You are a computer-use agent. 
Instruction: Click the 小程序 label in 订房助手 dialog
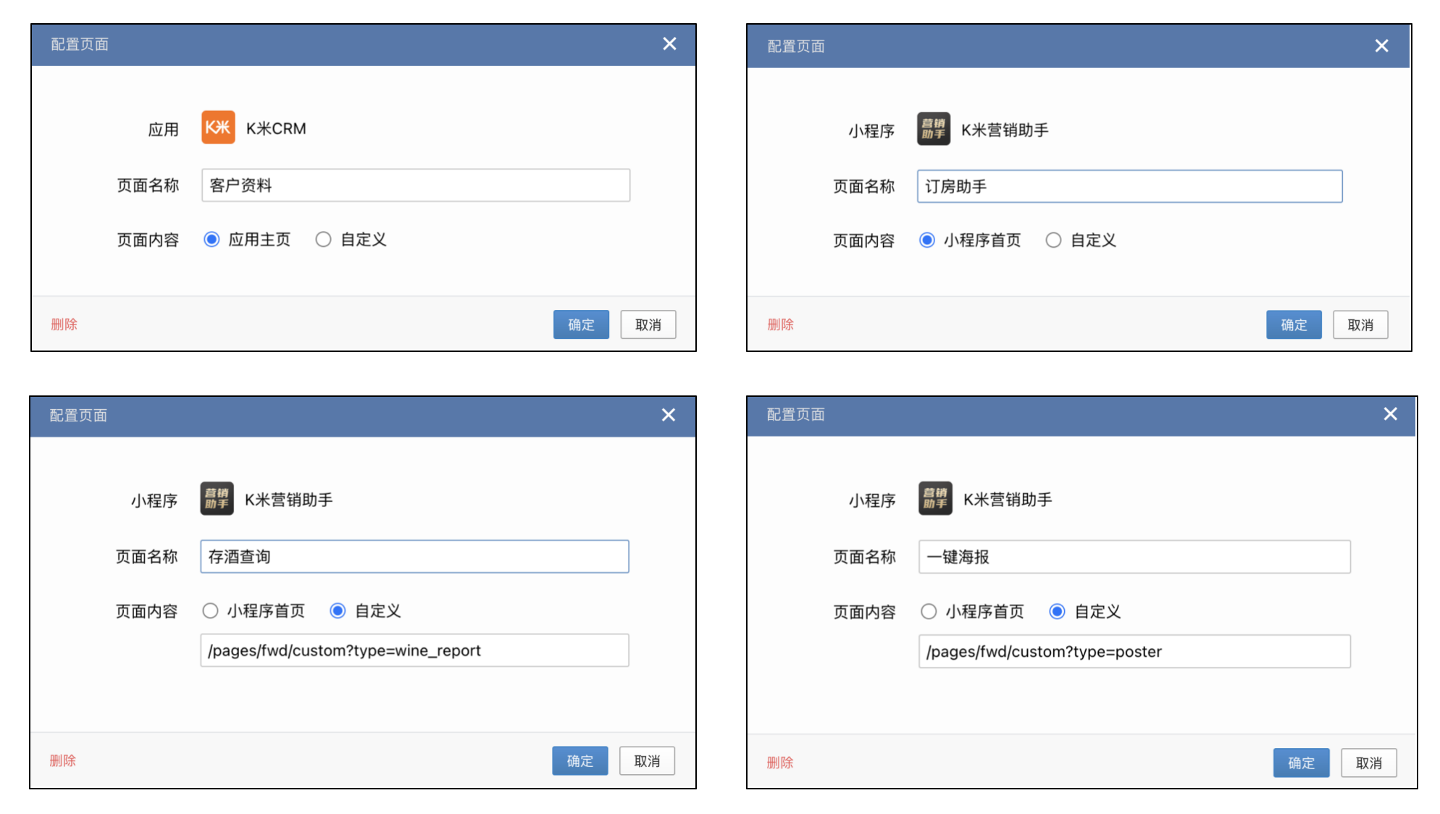(x=871, y=131)
